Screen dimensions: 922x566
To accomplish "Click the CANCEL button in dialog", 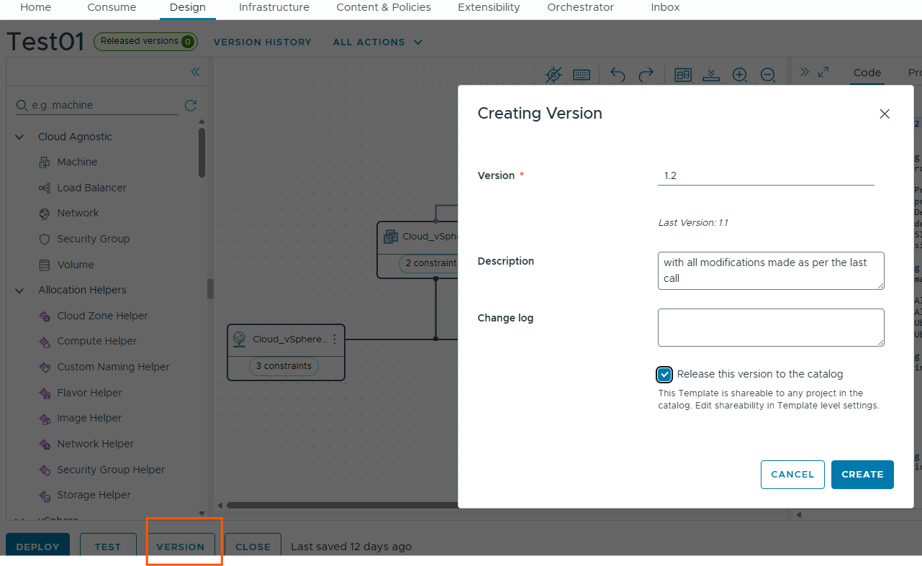I will (792, 475).
